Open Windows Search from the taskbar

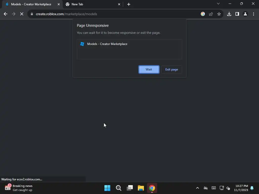tap(119, 188)
